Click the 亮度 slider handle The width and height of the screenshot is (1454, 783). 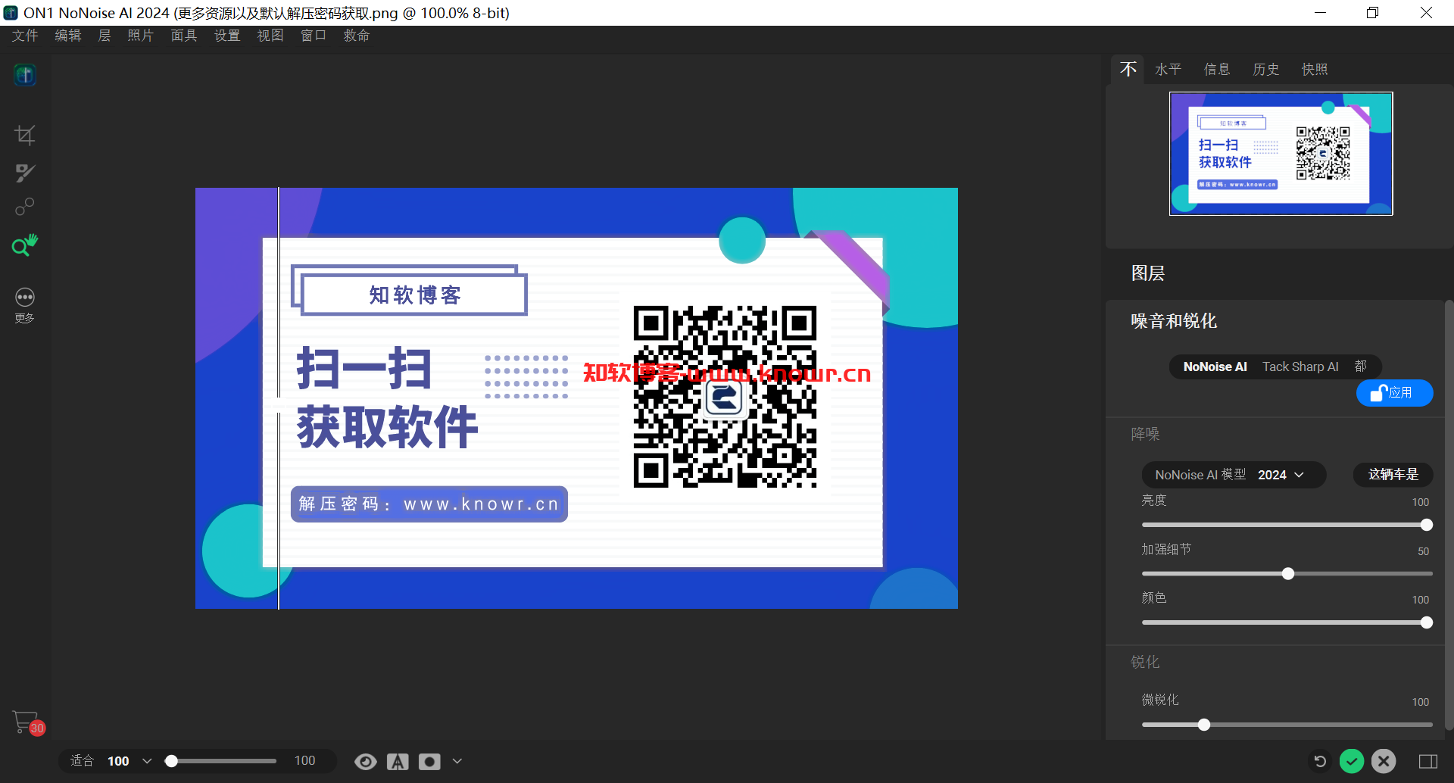1427,525
